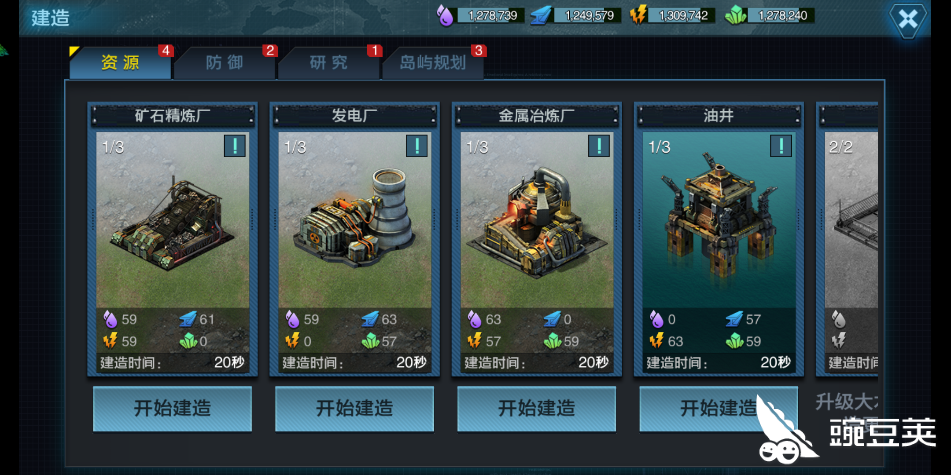Tap the lightning energy resource icon
The width and height of the screenshot is (951, 475).
[638, 15]
